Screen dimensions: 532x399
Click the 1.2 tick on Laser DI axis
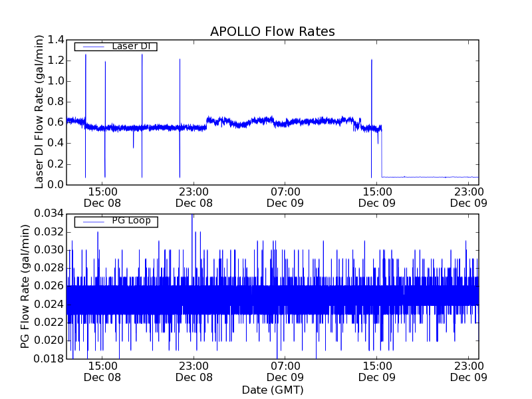(56, 61)
